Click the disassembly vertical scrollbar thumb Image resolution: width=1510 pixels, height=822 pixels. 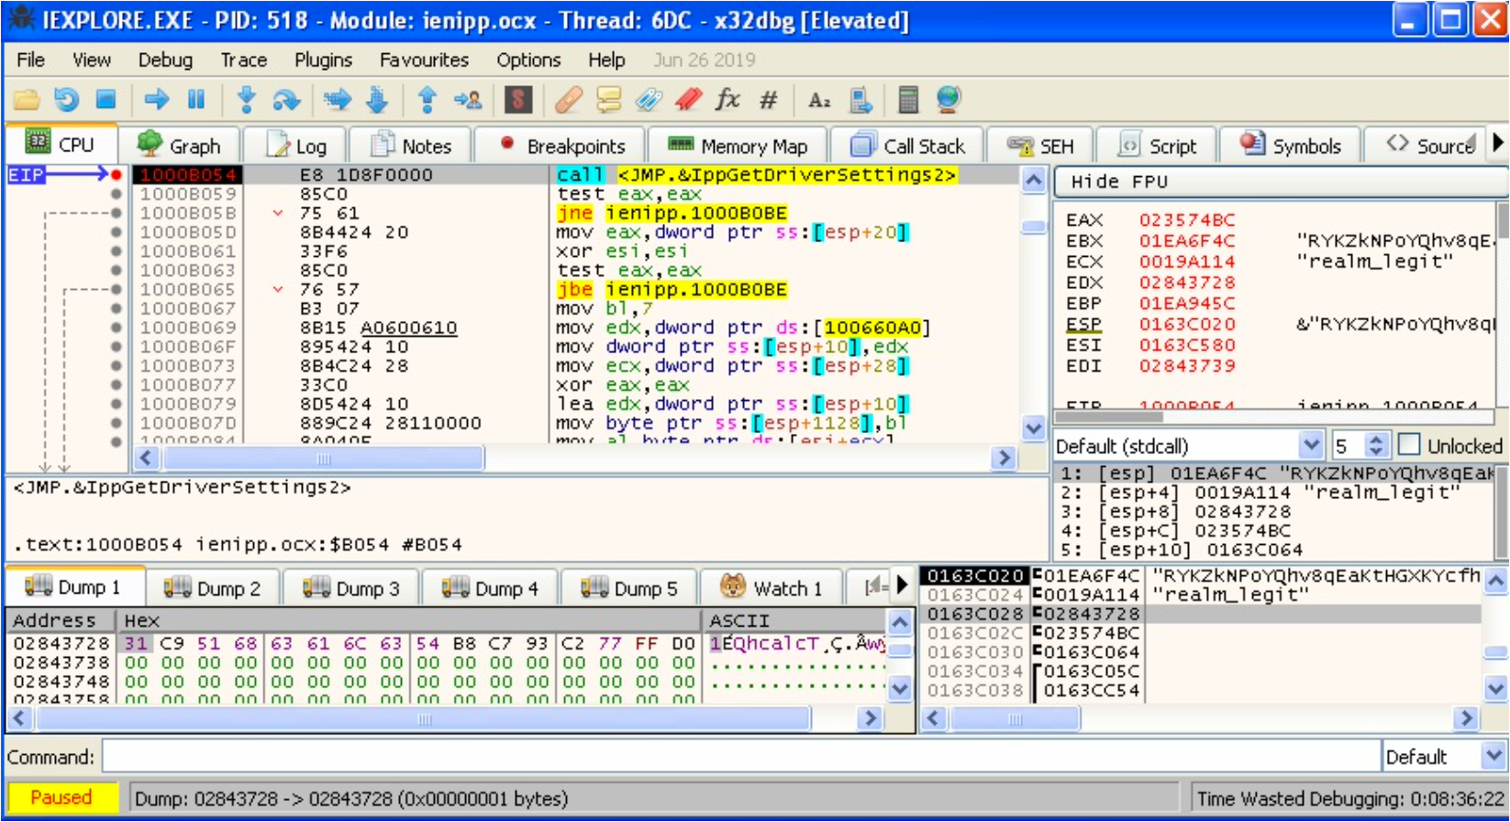(1034, 227)
